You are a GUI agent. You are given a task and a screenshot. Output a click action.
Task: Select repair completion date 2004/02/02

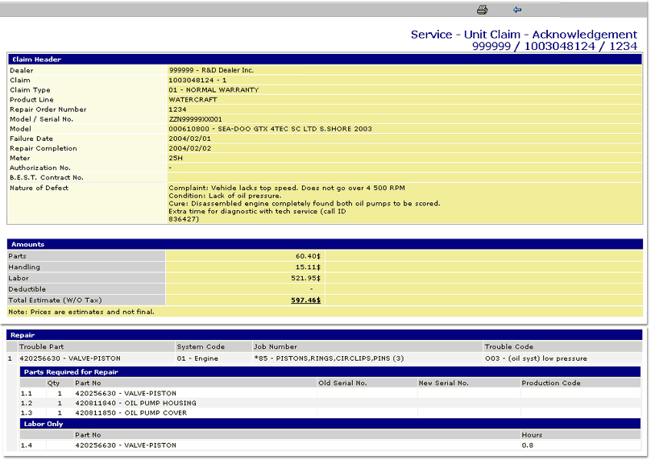pos(190,148)
